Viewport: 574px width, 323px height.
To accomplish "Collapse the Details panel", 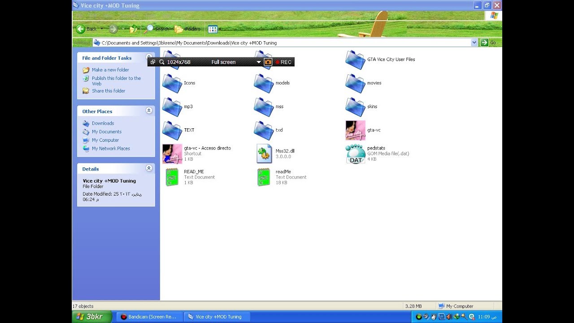I will (x=149, y=168).
